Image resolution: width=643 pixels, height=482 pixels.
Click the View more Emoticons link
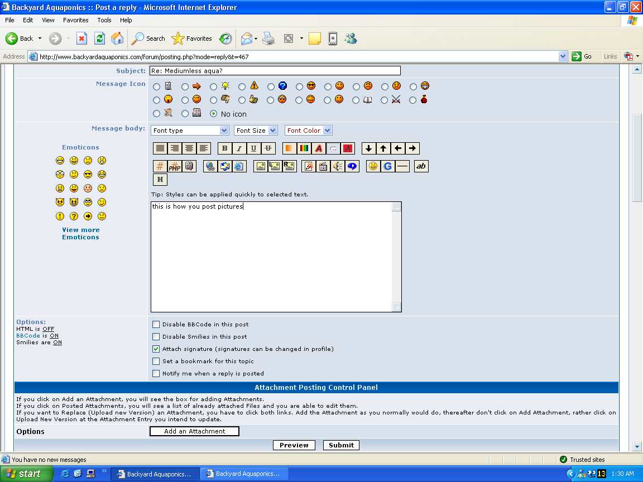pyautogui.click(x=80, y=233)
